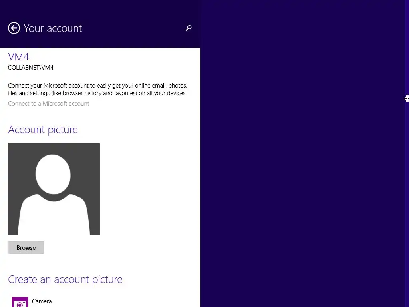Click the back arrow next to Your account

[14, 28]
